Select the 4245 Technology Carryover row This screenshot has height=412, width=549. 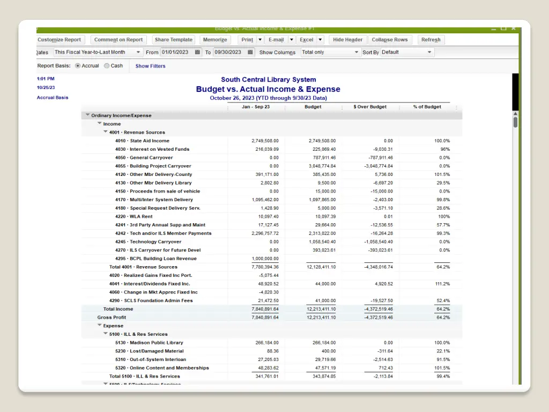[x=272, y=241]
